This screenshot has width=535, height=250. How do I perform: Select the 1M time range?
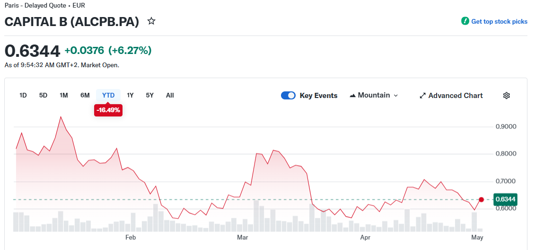tap(64, 95)
